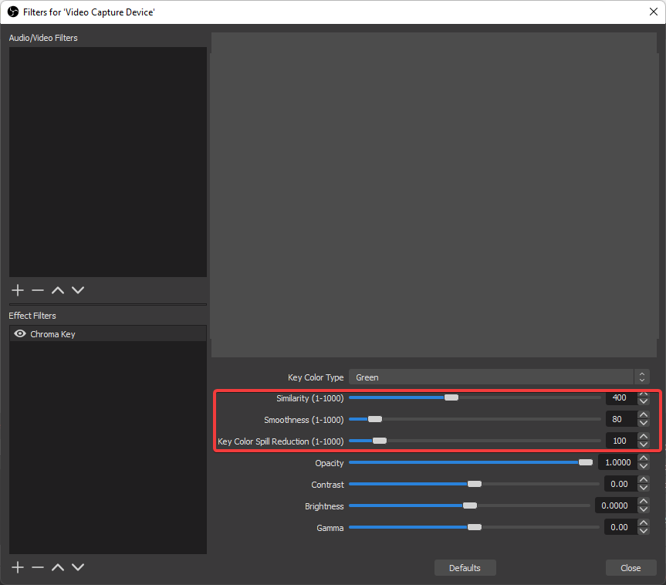Increase Similarity value with up stepper

coord(644,394)
